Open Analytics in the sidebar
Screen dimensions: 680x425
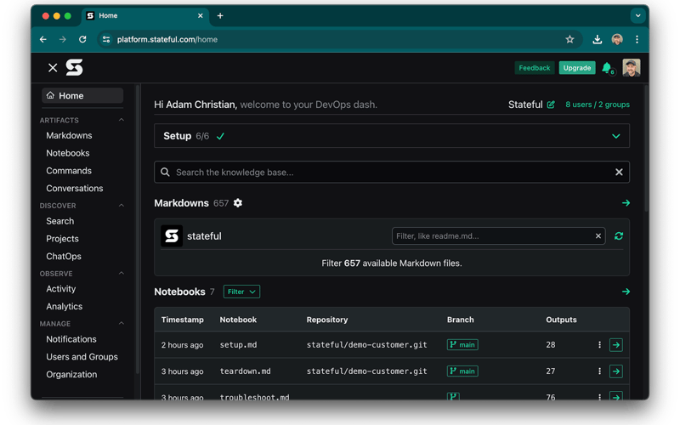click(65, 306)
